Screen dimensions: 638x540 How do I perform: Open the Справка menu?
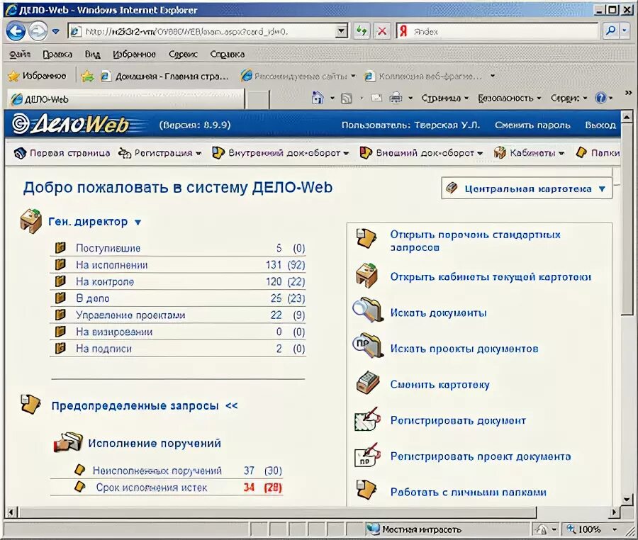click(228, 54)
